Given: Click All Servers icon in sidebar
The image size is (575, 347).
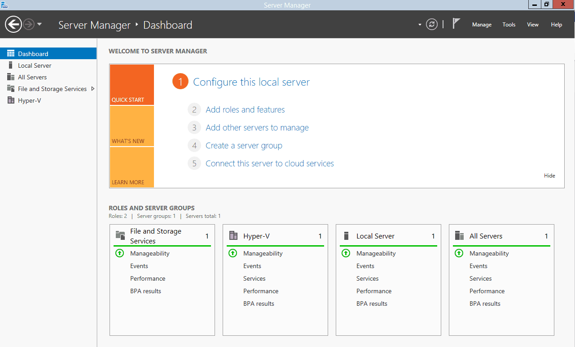Looking at the screenshot, I should (x=11, y=77).
